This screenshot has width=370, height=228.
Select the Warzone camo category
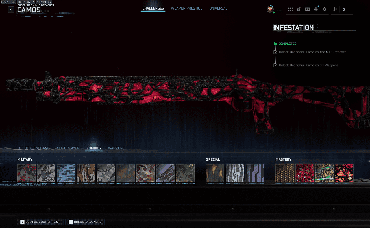pos(116,148)
